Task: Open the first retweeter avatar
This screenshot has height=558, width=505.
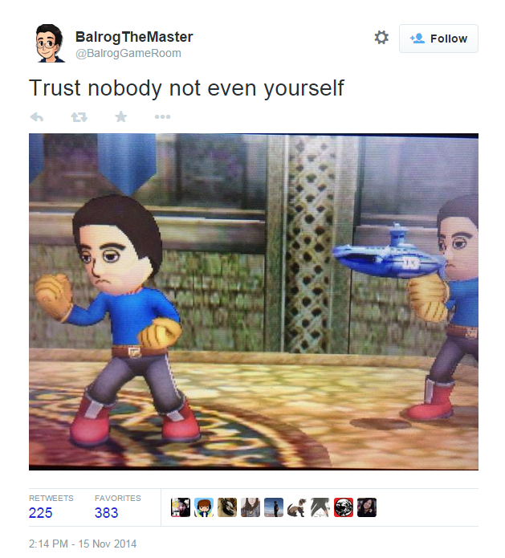Action: coord(181,507)
